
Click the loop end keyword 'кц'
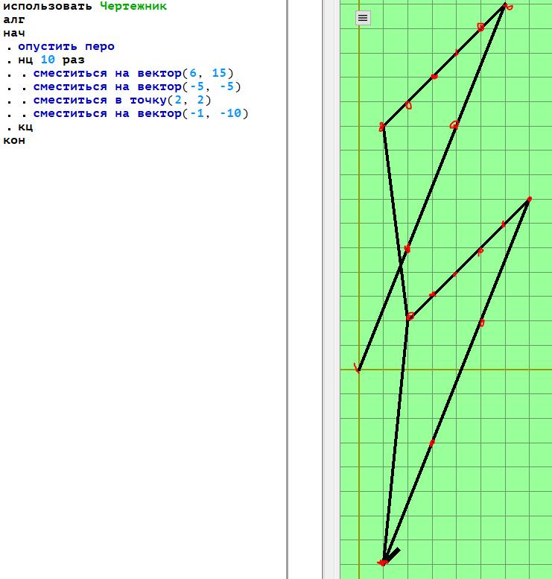coord(25,127)
